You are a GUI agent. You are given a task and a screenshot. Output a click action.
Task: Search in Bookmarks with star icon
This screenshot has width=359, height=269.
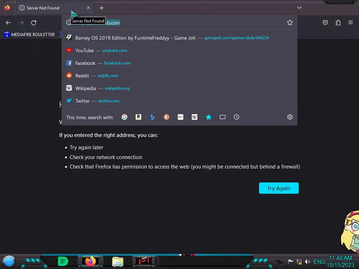208,117
